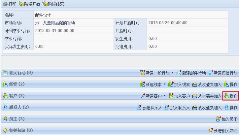Click the name value 邮件设计
The image size is (239, 135).
point(43,15)
